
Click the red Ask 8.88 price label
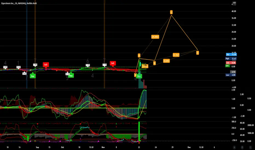coord(231,63)
